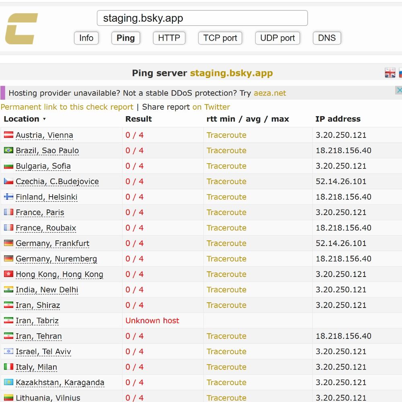Click the Hong Kong flag icon
Image resolution: width=402 pixels, height=402 pixels.
pos(8,274)
